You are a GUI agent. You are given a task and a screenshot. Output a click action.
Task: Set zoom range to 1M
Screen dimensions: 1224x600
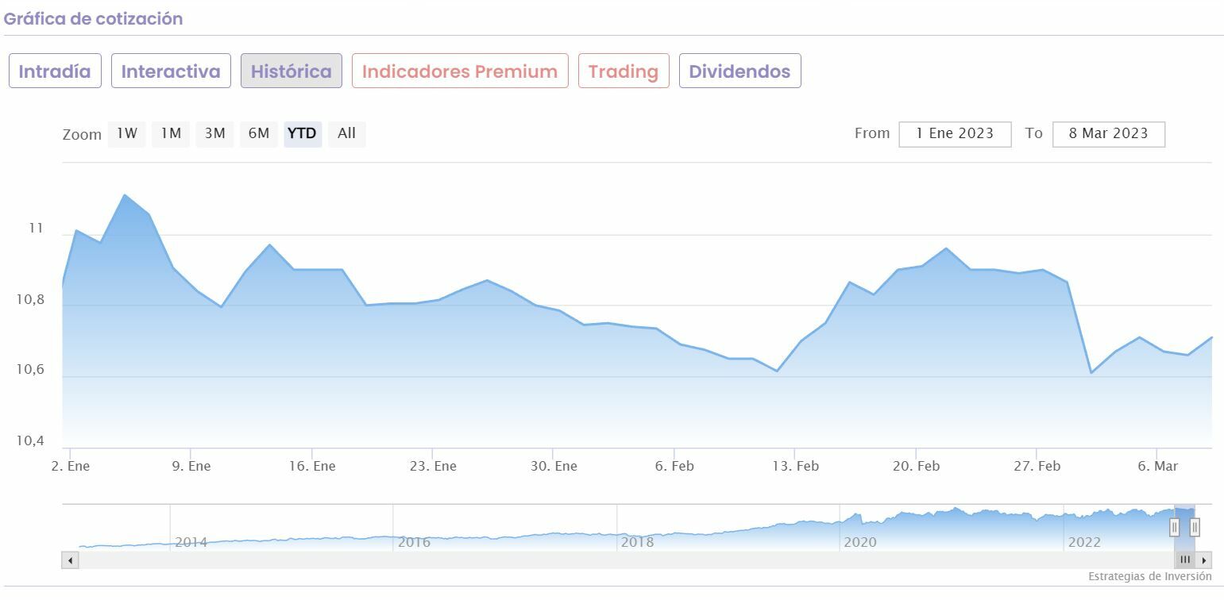[171, 133]
